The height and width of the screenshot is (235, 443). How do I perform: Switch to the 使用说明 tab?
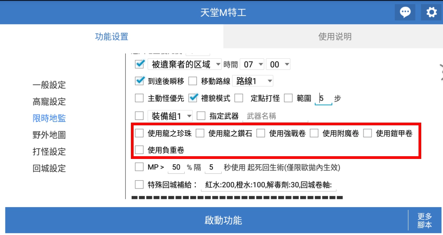click(335, 36)
